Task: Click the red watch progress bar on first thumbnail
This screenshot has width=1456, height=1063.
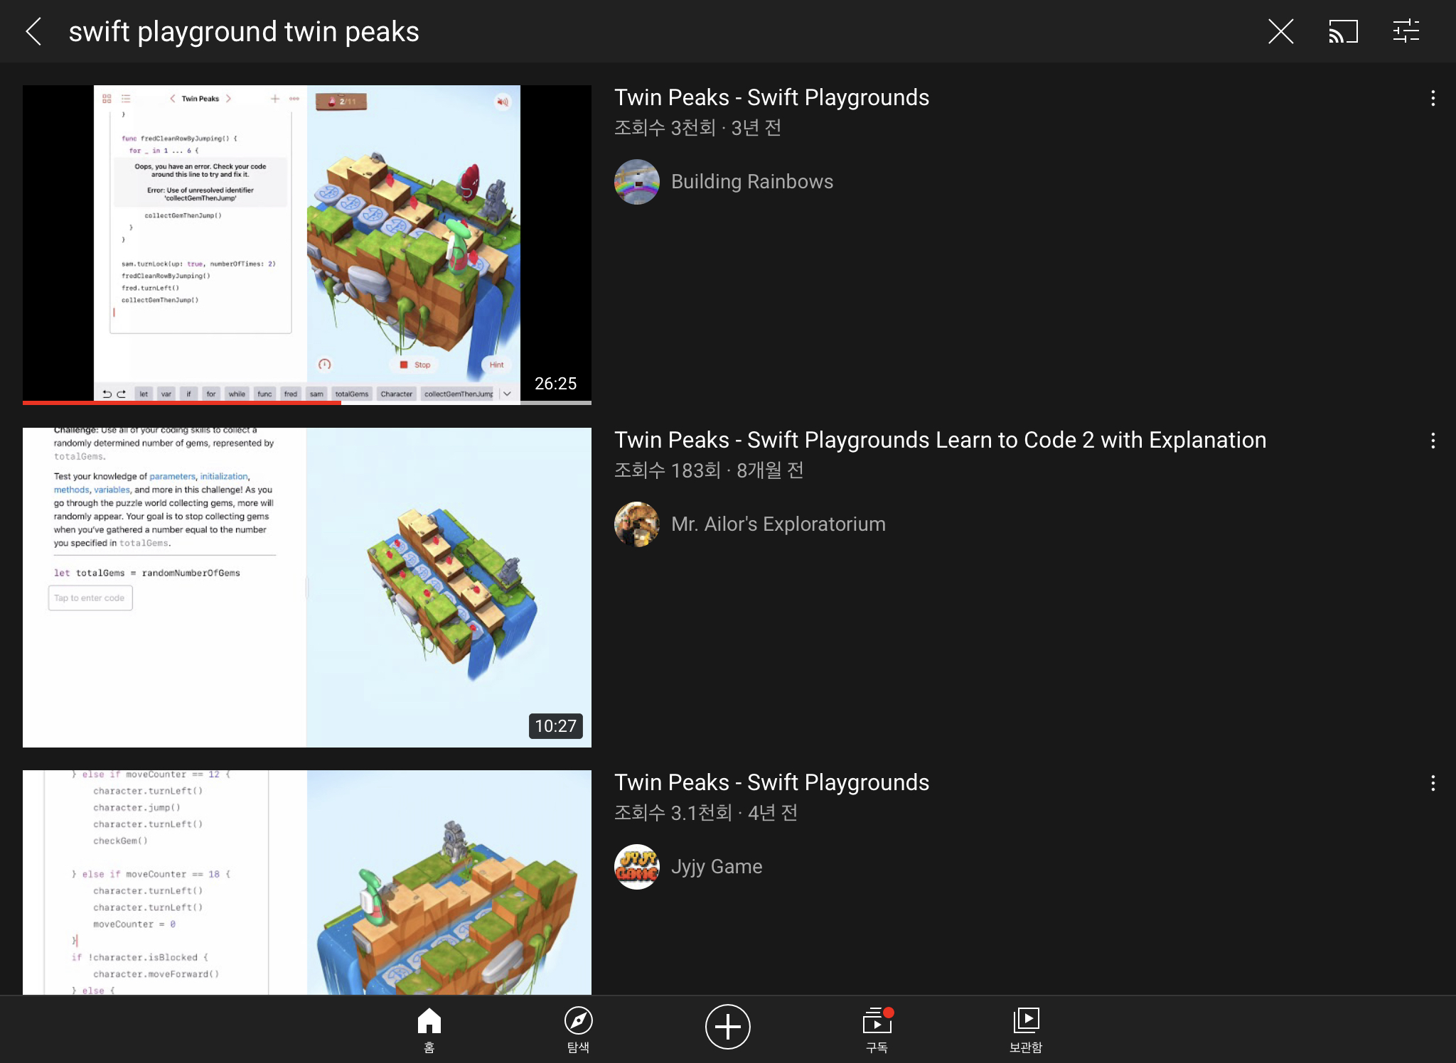Action: tap(181, 403)
